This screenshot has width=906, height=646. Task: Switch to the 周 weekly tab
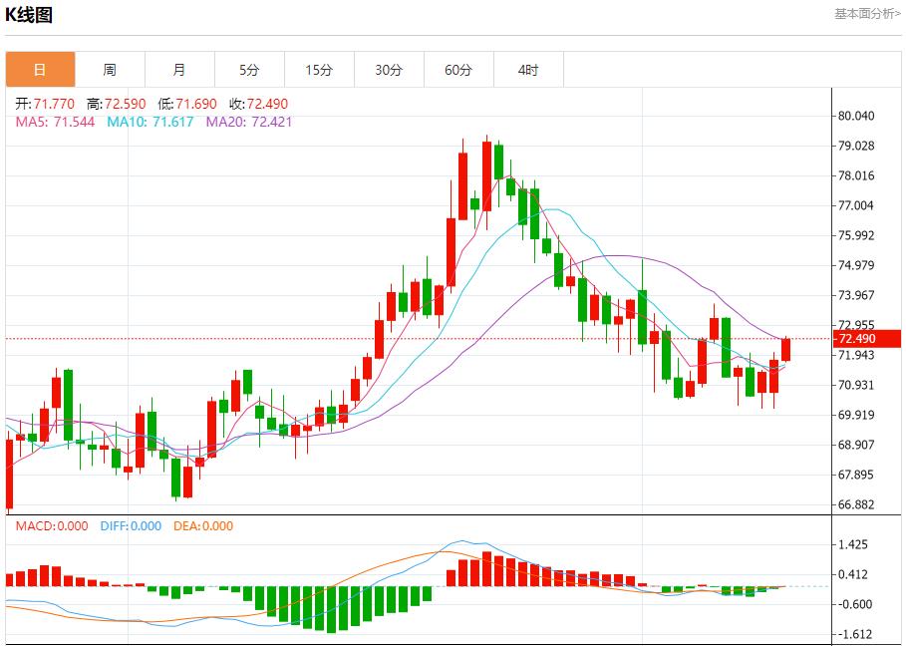(x=110, y=70)
